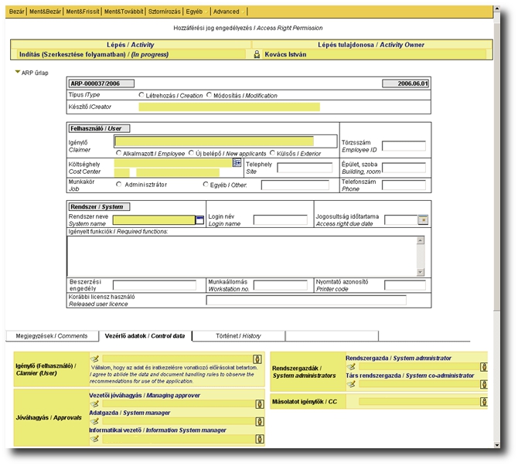Viewport: 518px width, 466px height.
Task: Click the lower Cost Center description field
Action: (x=178, y=172)
